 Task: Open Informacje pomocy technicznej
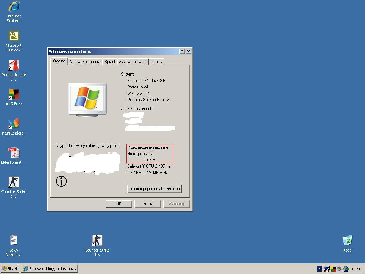tap(154, 189)
